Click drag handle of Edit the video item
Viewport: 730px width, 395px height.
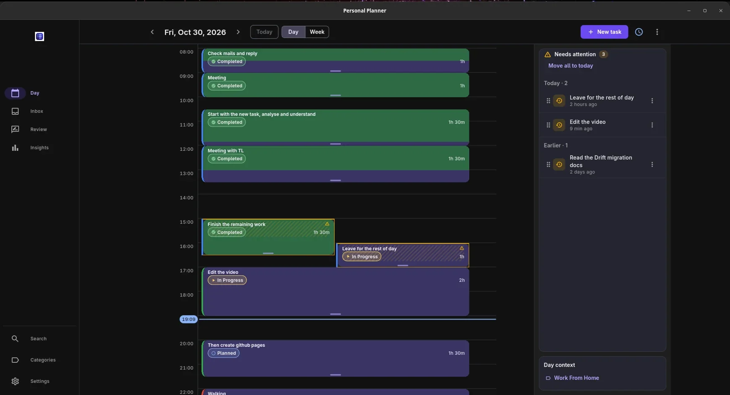click(x=548, y=125)
